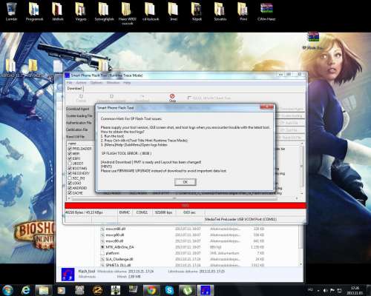
Task: Click the EMMC status bar cell
Action: 125,212
